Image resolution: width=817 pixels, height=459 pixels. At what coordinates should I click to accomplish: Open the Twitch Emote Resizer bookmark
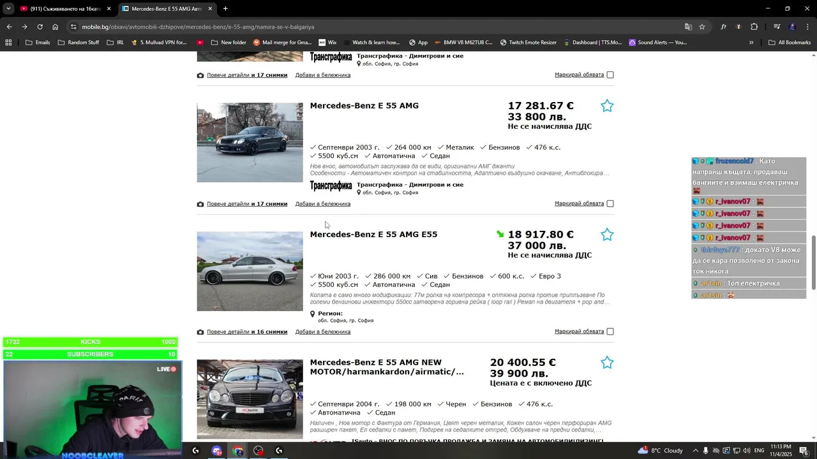(528, 43)
